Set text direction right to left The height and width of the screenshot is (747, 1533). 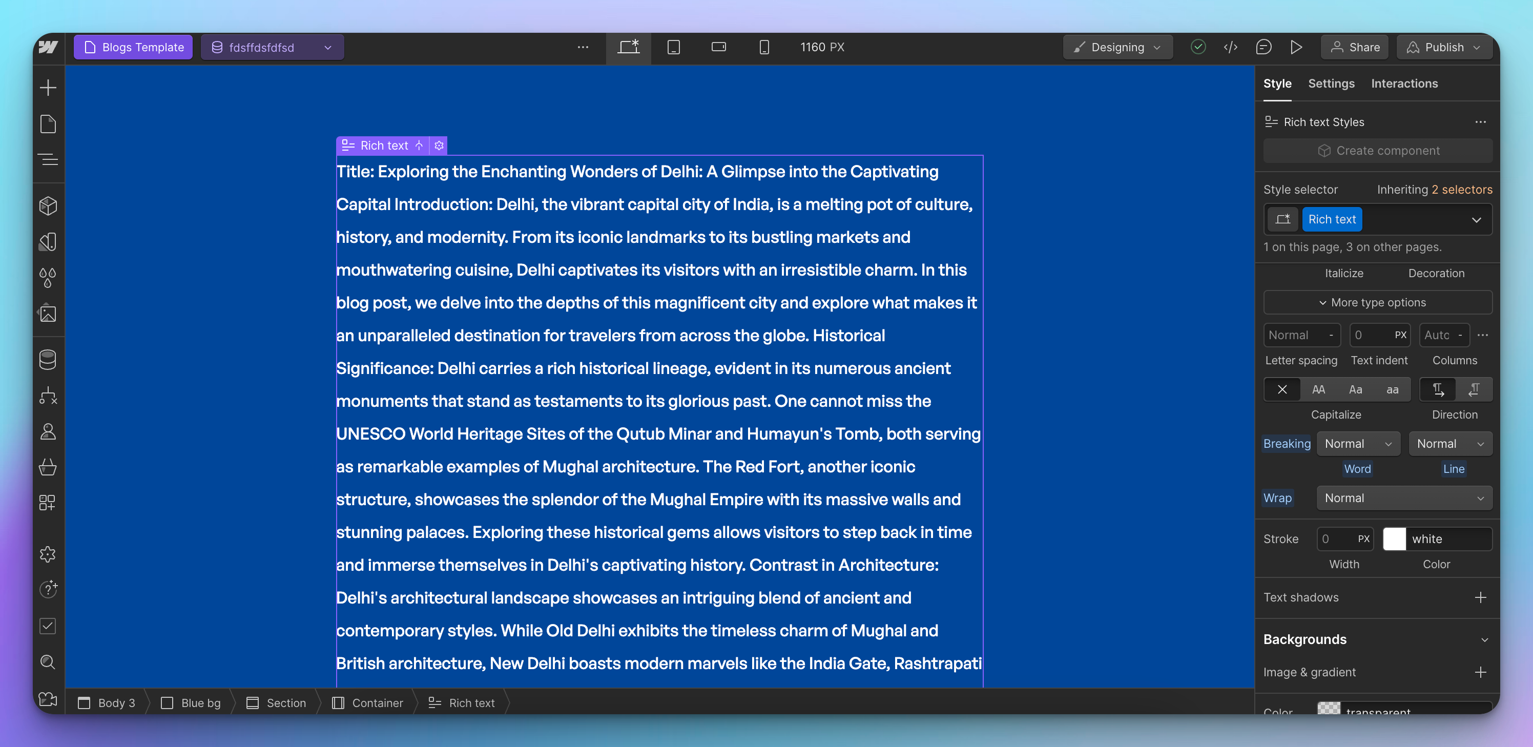point(1474,389)
